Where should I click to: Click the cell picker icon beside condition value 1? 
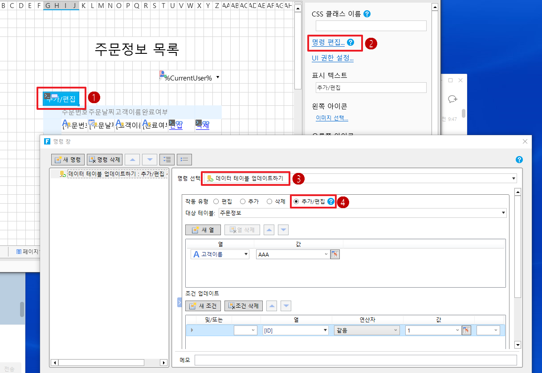(466, 330)
